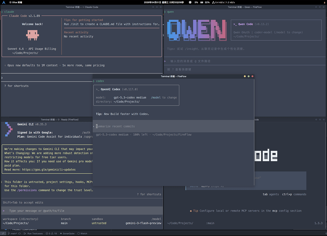Screen dimensions: 327x236
Task: Click 'Recent activity' heading in Claude
Action: [76, 32]
